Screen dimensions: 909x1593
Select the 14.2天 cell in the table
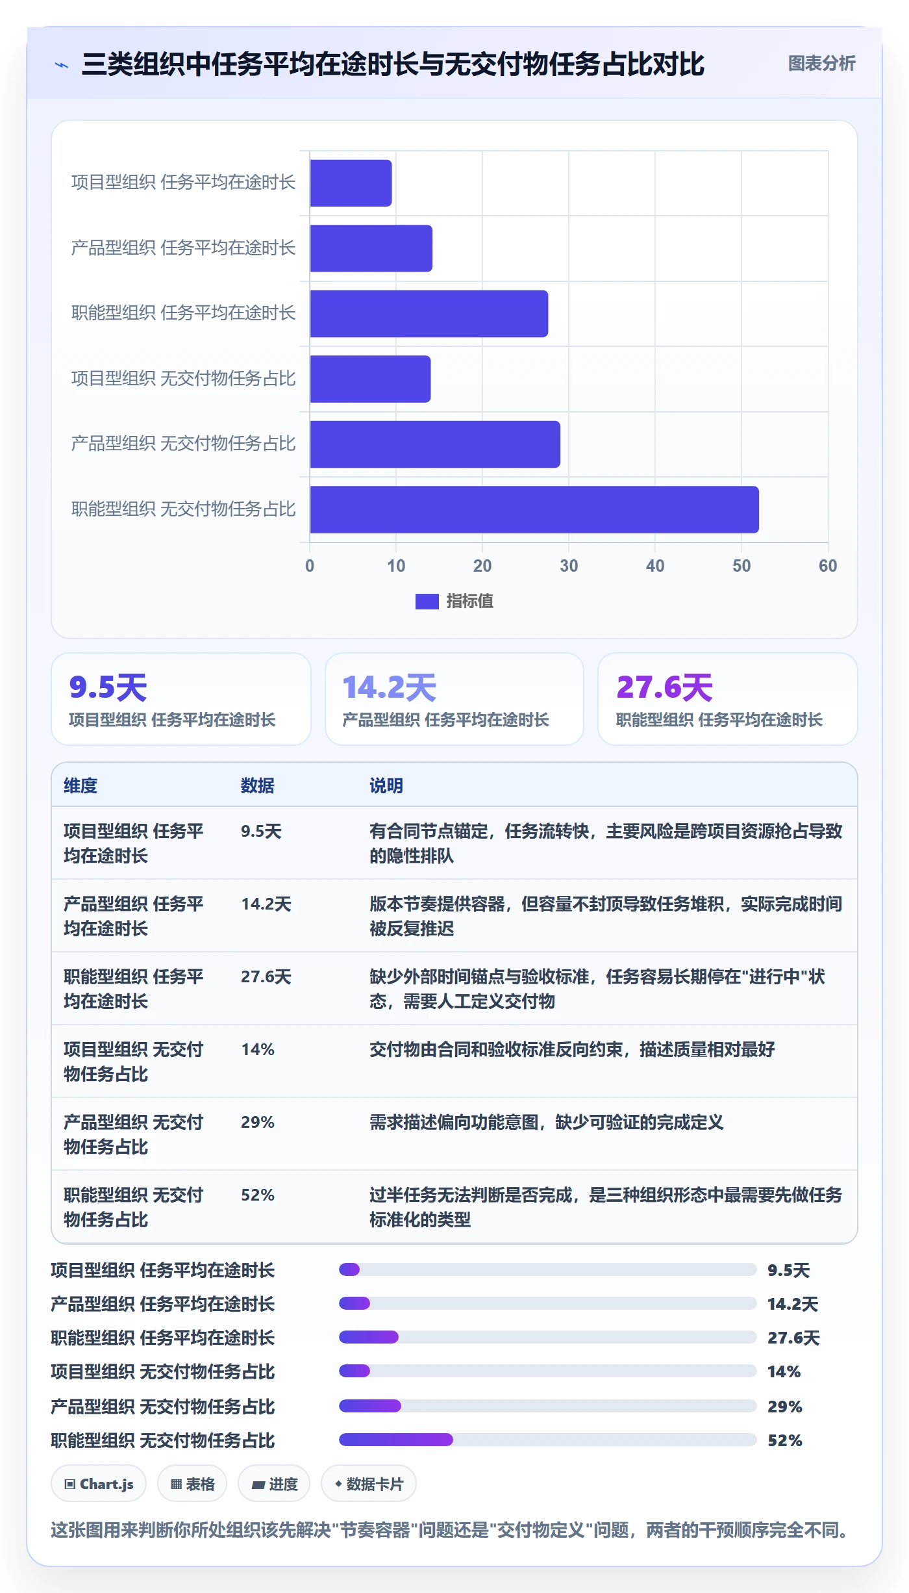click(x=266, y=904)
